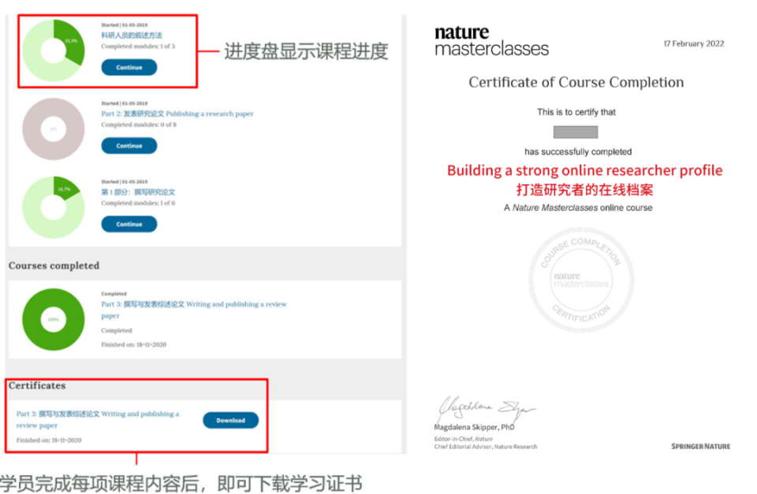Click 'Chief Editorial Advisor, Nature Research' line

click(486, 447)
